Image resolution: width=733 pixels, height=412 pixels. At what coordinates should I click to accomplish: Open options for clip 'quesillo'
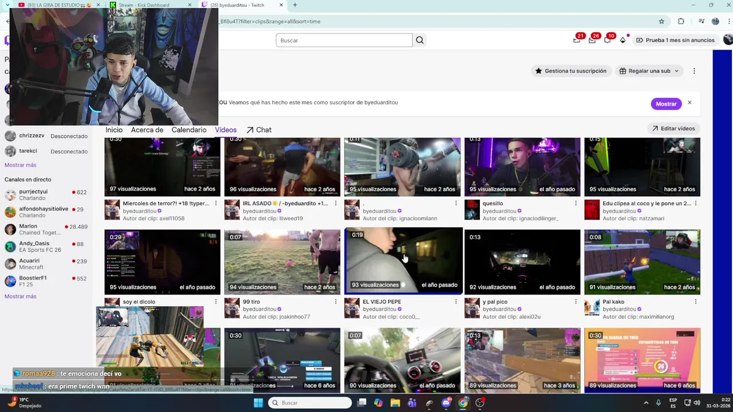(576, 203)
